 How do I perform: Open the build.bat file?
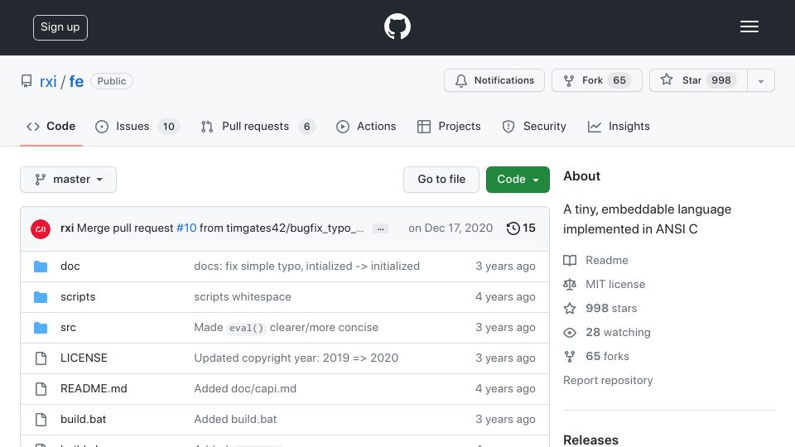(83, 419)
